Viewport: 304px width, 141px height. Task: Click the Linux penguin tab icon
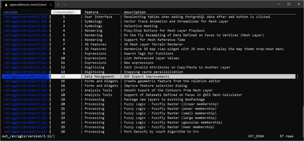[5, 4]
